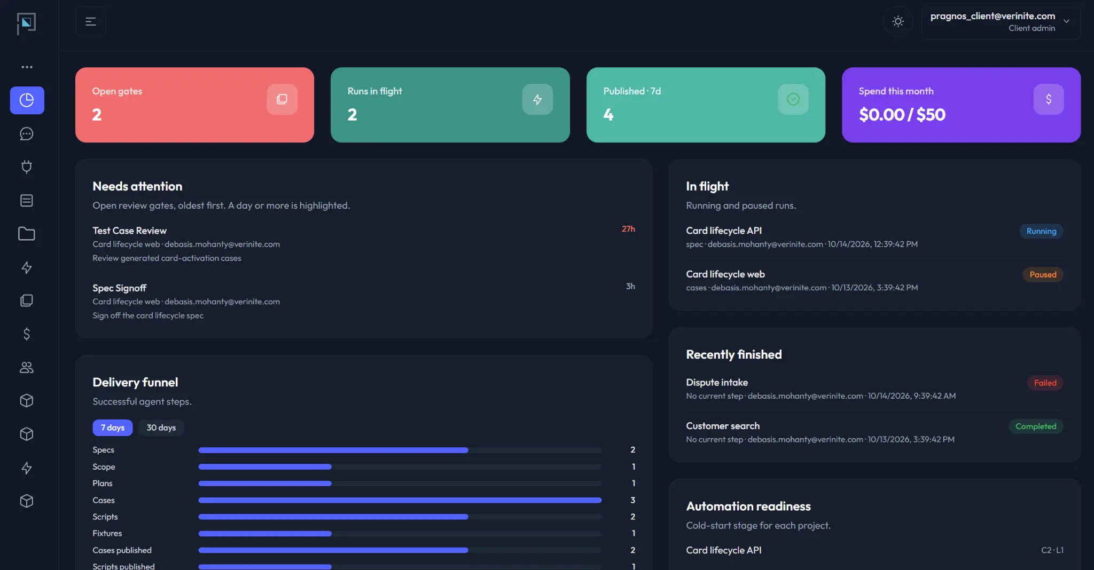Screen dimensions: 1094x570
Task: Switch funnel to 30 days
Action: click(x=161, y=427)
